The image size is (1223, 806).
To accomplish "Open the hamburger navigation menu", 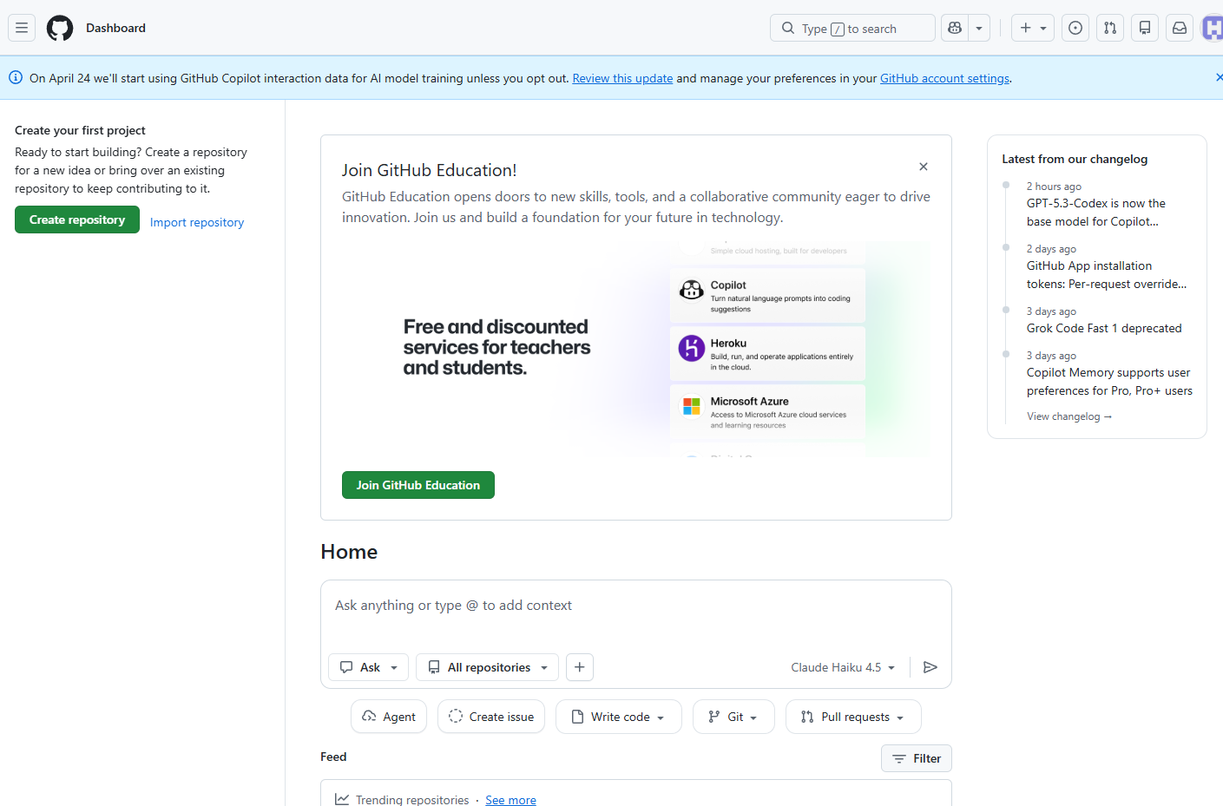I will tap(22, 28).
